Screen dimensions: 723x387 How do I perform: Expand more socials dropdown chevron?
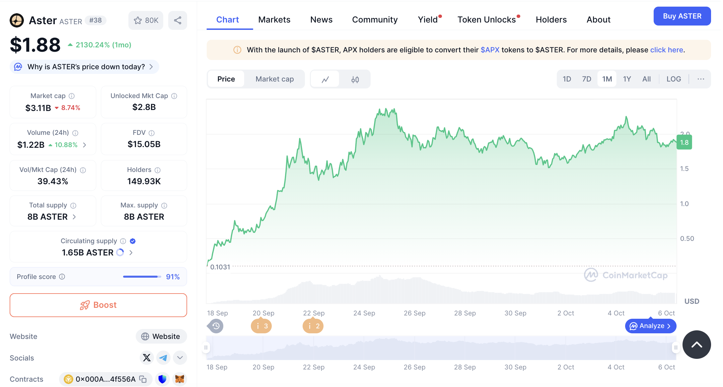180,358
